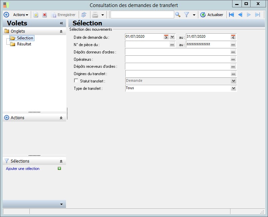The image size is (268, 217).
Task: Click the previous record blue arrow
Action: coord(240,15)
